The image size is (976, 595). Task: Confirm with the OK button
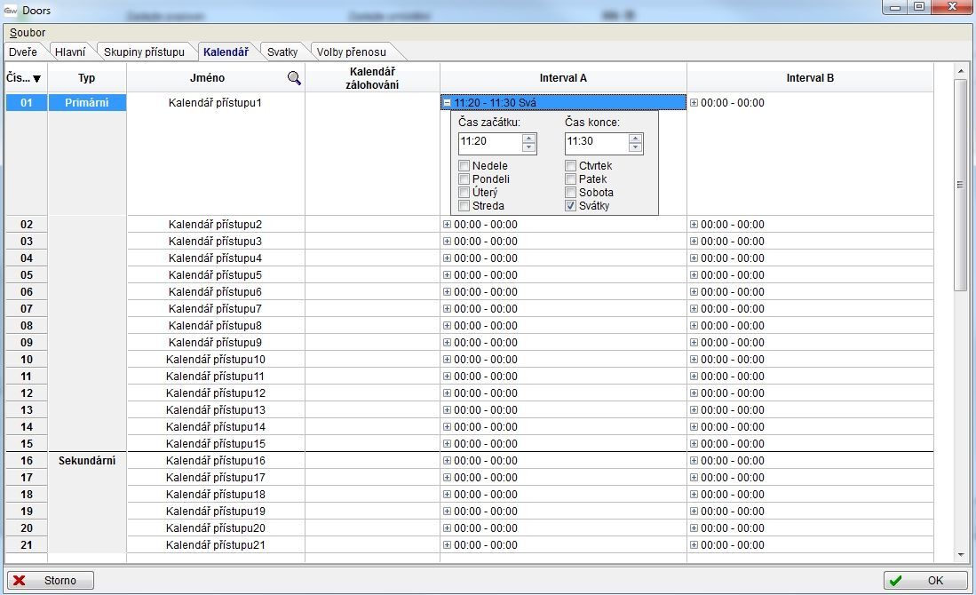[x=925, y=581]
